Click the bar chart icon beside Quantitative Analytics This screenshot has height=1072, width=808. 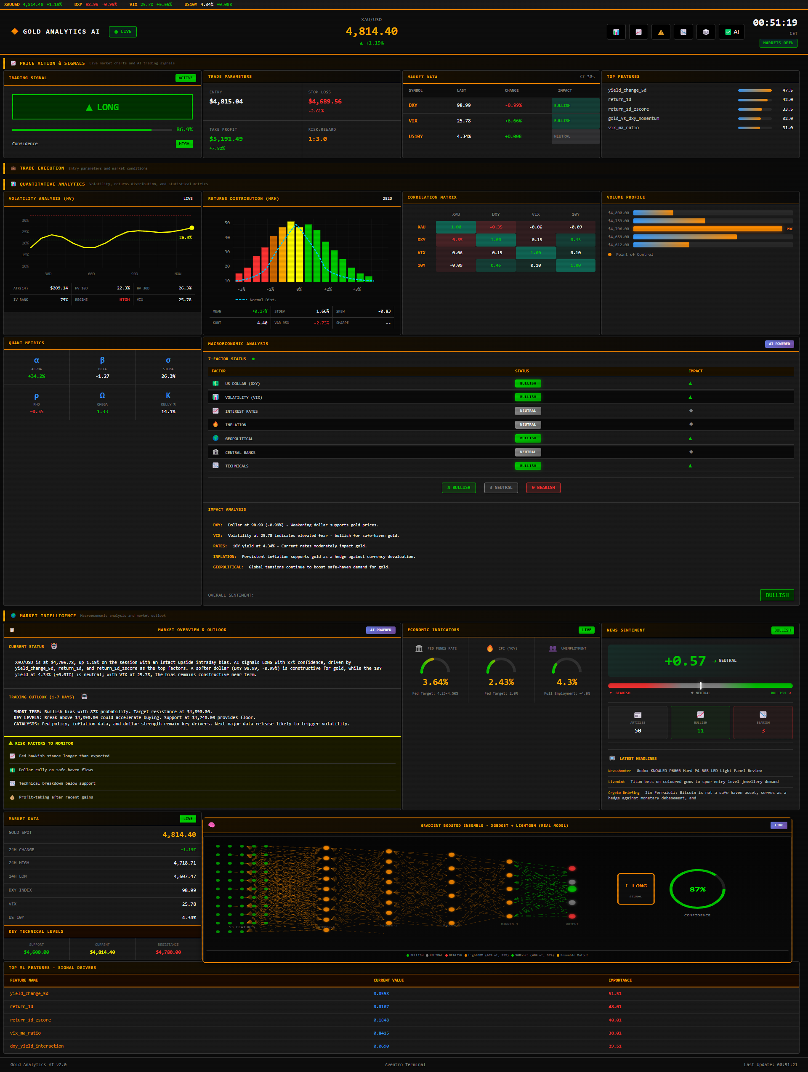13,184
